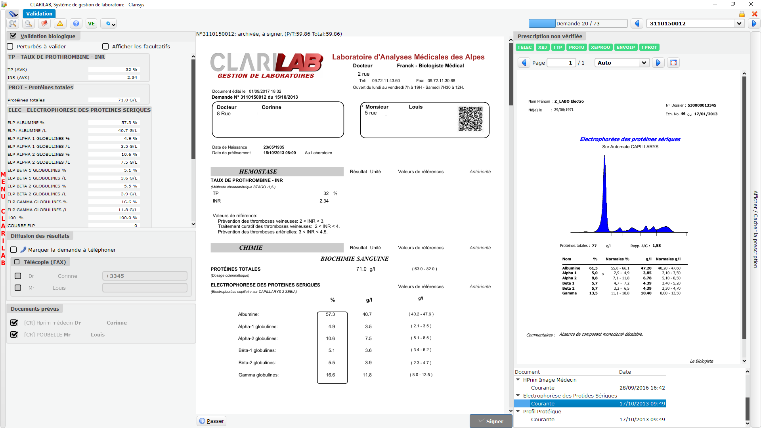The width and height of the screenshot is (761, 428).
Task: Select Courante 28/09/2016 16:42 document row
Action: 590,388
